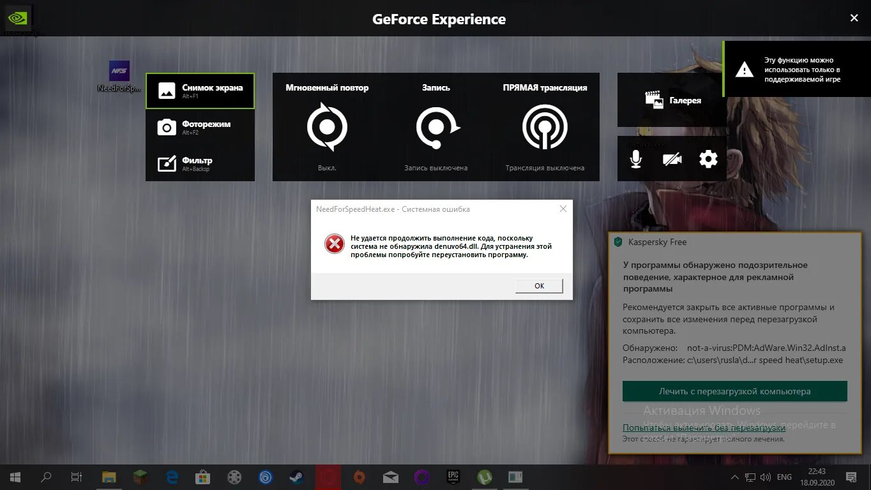Viewport: 871px width, 490px height.
Task: Open the purple ring app on taskbar
Action: (x=422, y=477)
